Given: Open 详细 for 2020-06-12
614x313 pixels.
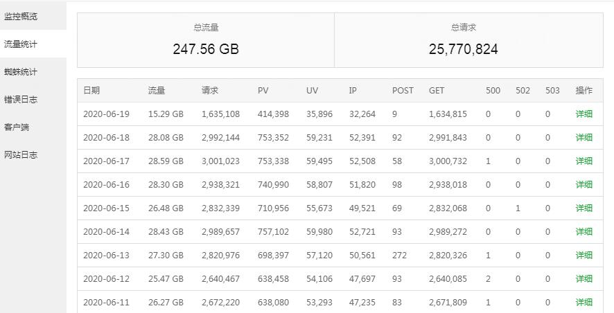Looking at the screenshot, I should pyautogui.click(x=584, y=279).
